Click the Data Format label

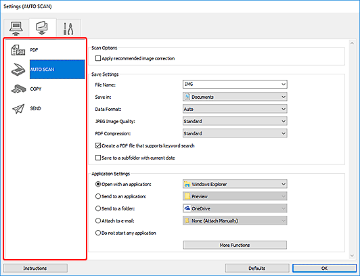108,109
